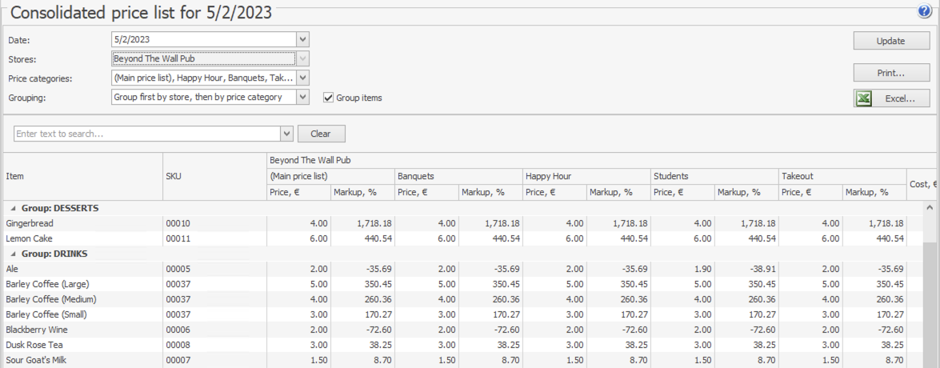Open the help icon in top-right corner
The image size is (940, 368).
925,11
